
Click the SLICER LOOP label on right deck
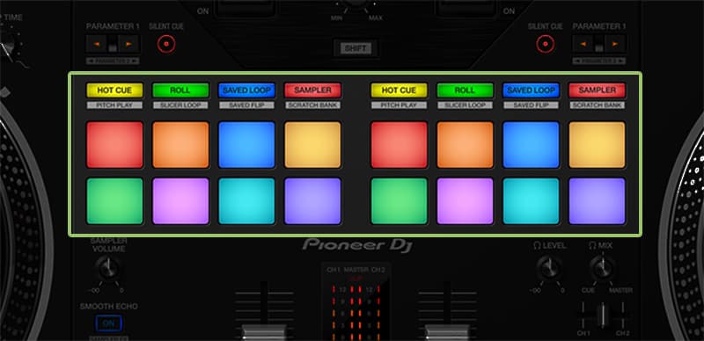pyautogui.click(x=466, y=105)
